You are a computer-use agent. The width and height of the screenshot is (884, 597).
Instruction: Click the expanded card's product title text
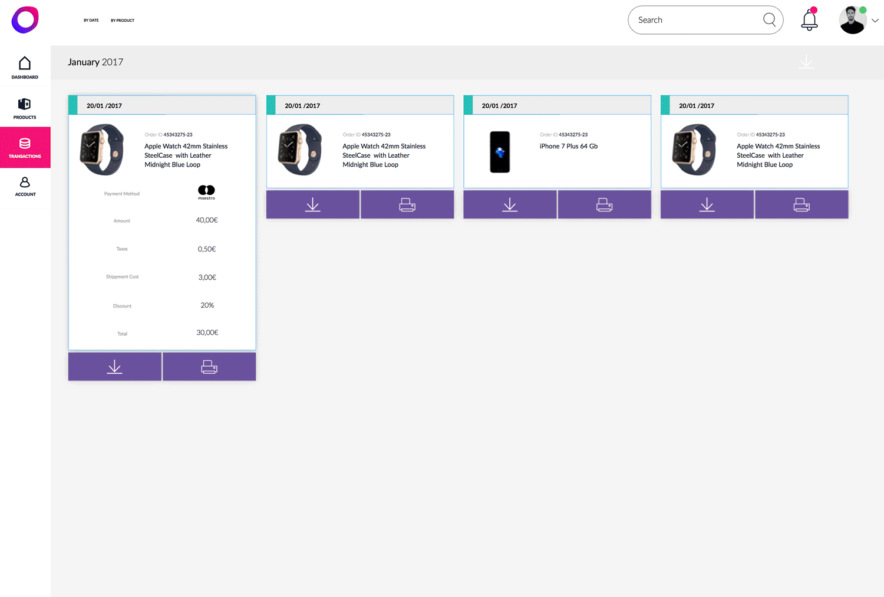(x=186, y=155)
